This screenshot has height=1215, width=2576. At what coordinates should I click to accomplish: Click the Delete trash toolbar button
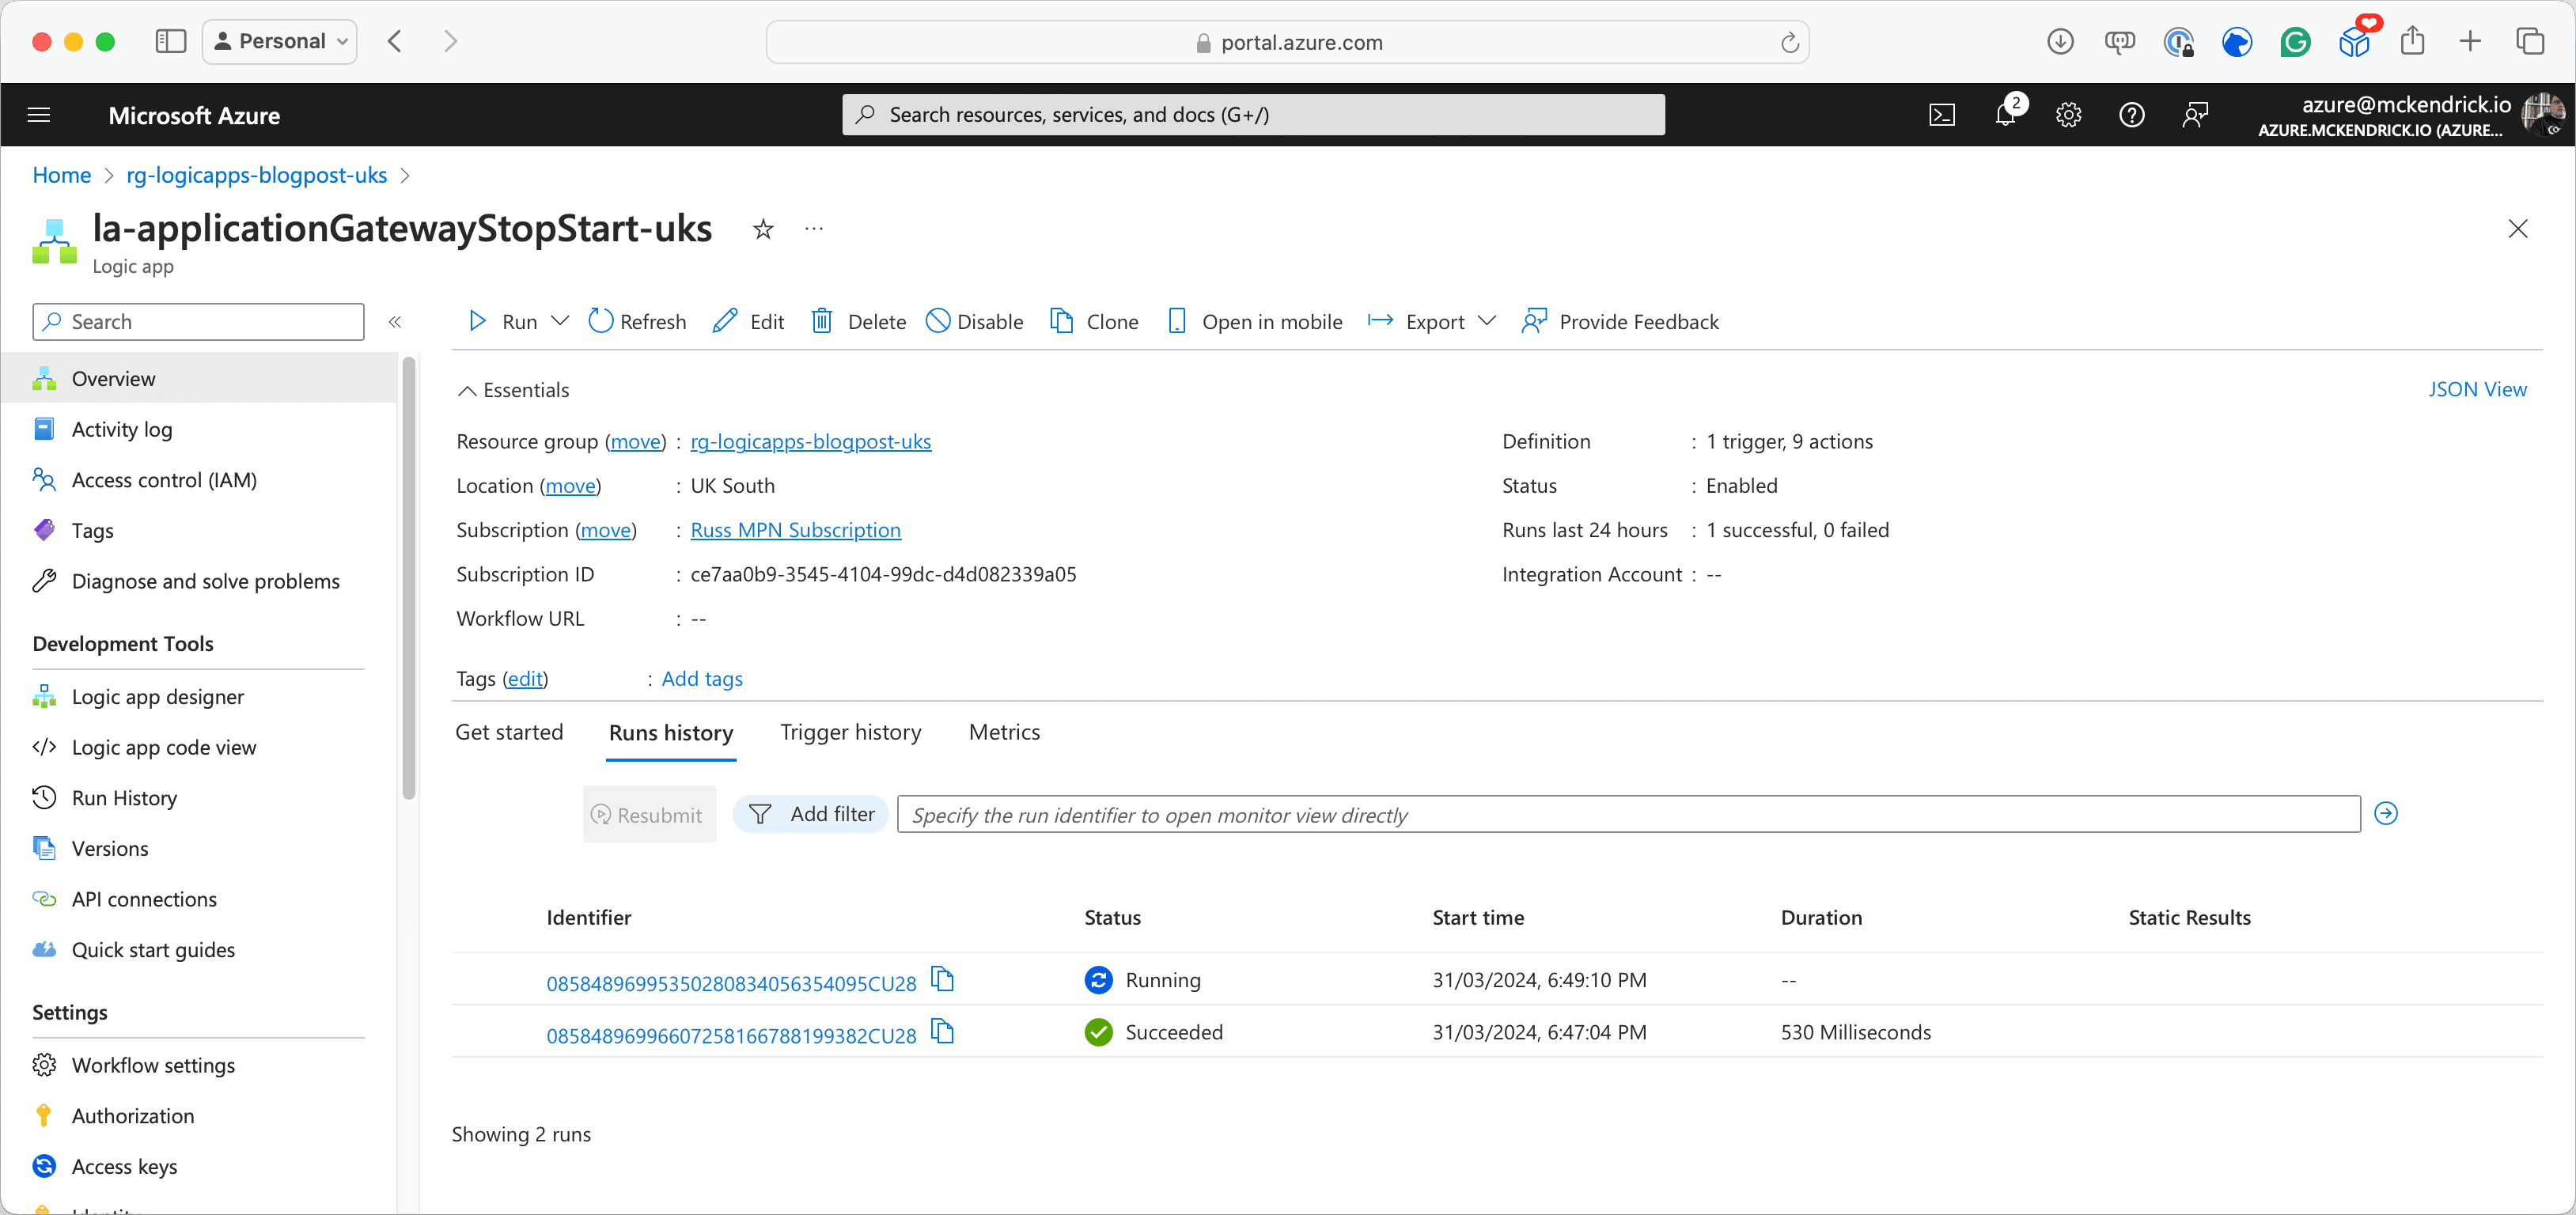tap(859, 321)
